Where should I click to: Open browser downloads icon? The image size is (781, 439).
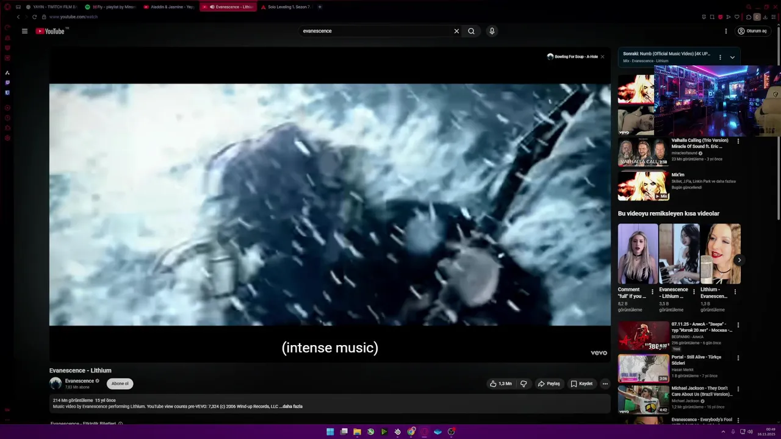765,17
